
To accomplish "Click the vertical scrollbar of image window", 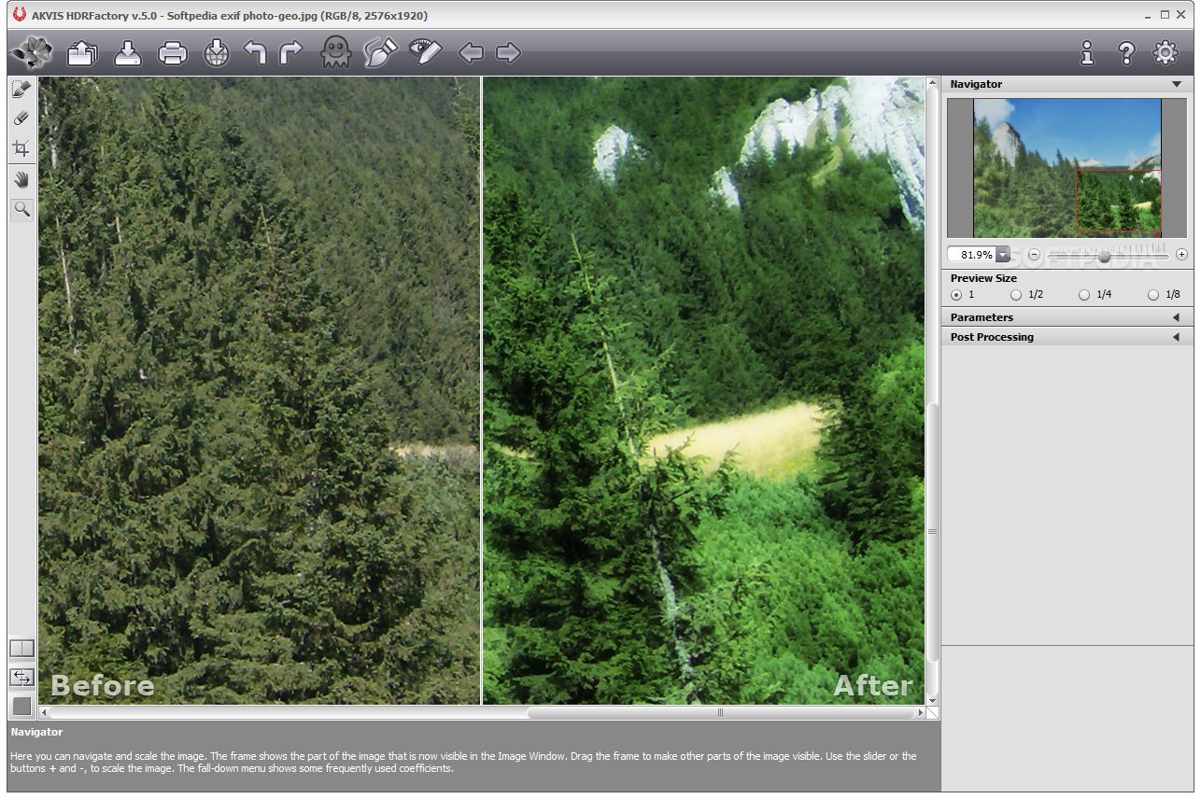I will [x=932, y=533].
